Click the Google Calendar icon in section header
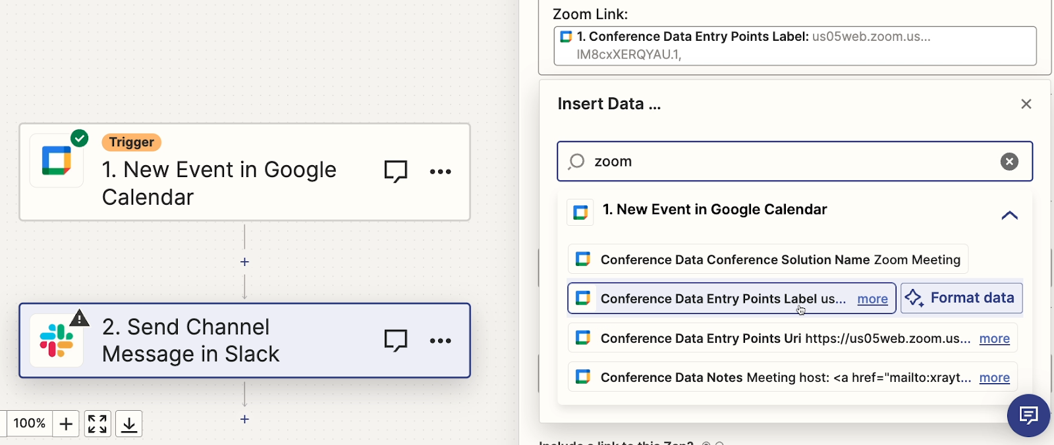 [x=580, y=213]
